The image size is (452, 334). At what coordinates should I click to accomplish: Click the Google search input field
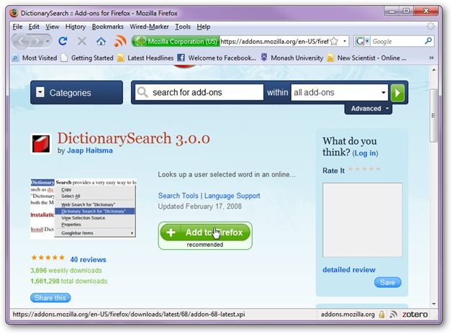click(x=397, y=41)
